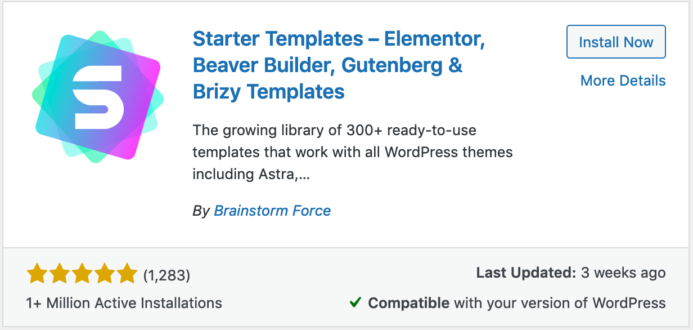Click the third gold rating star
This screenshot has height=330, width=693.
82,274
